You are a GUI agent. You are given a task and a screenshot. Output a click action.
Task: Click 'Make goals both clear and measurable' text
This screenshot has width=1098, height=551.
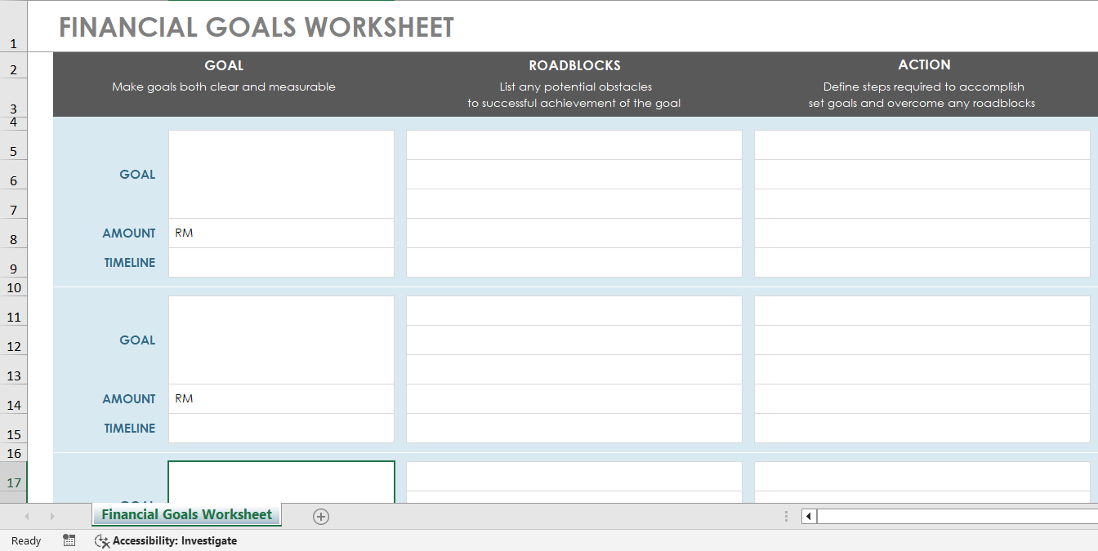pyautogui.click(x=224, y=87)
